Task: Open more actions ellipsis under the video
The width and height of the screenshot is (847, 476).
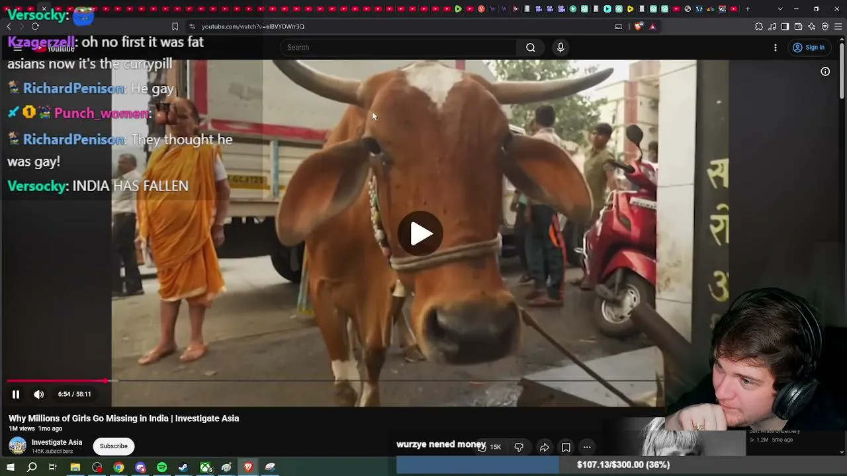Action: (x=587, y=448)
